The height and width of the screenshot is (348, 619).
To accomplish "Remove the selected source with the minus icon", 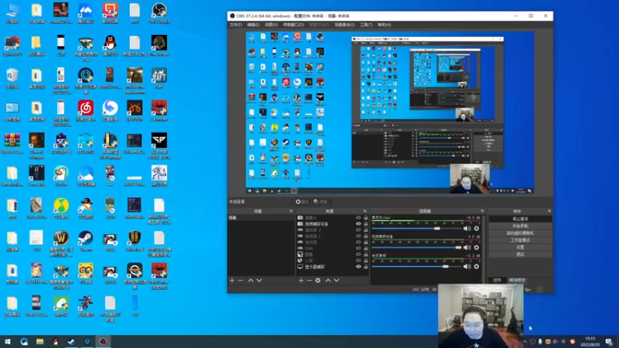I will (309, 280).
